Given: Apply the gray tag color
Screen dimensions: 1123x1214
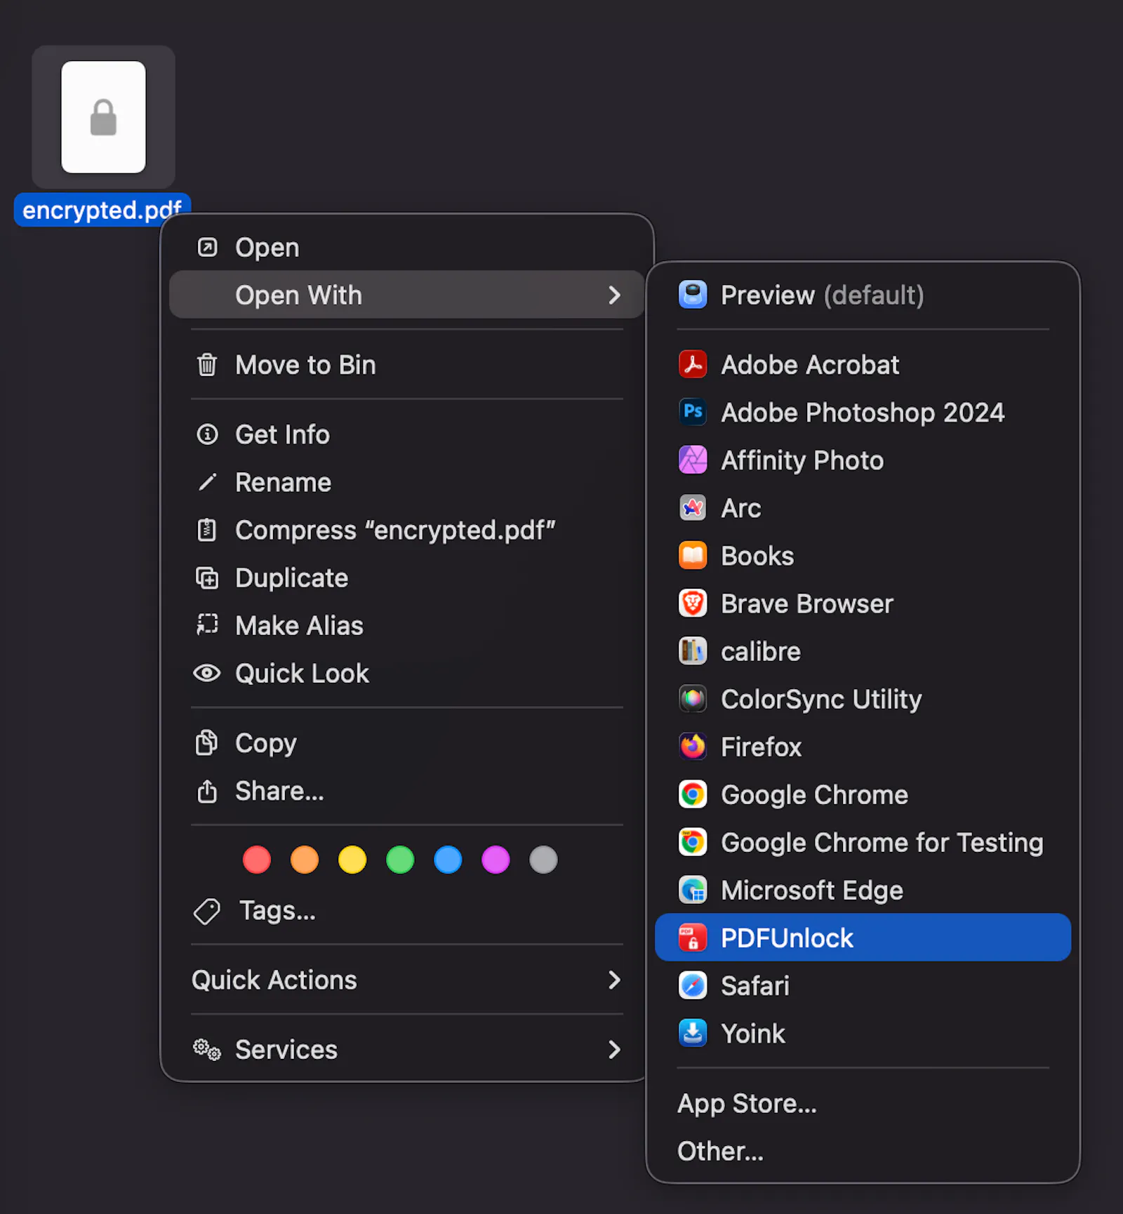Looking at the screenshot, I should tap(543, 859).
